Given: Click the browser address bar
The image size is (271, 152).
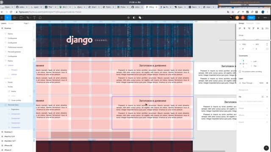Looking at the screenshot, I should (x=121, y=12).
